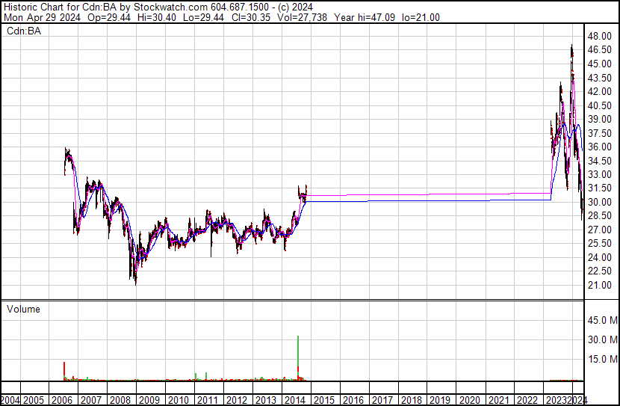Click the 48.00 price axis label
620x406 pixels.
[600, 36]
